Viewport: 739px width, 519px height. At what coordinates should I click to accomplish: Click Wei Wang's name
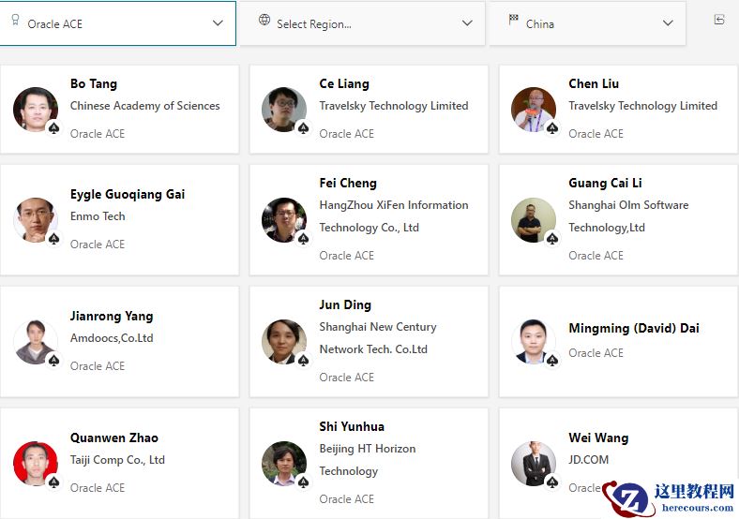[598, 437]
